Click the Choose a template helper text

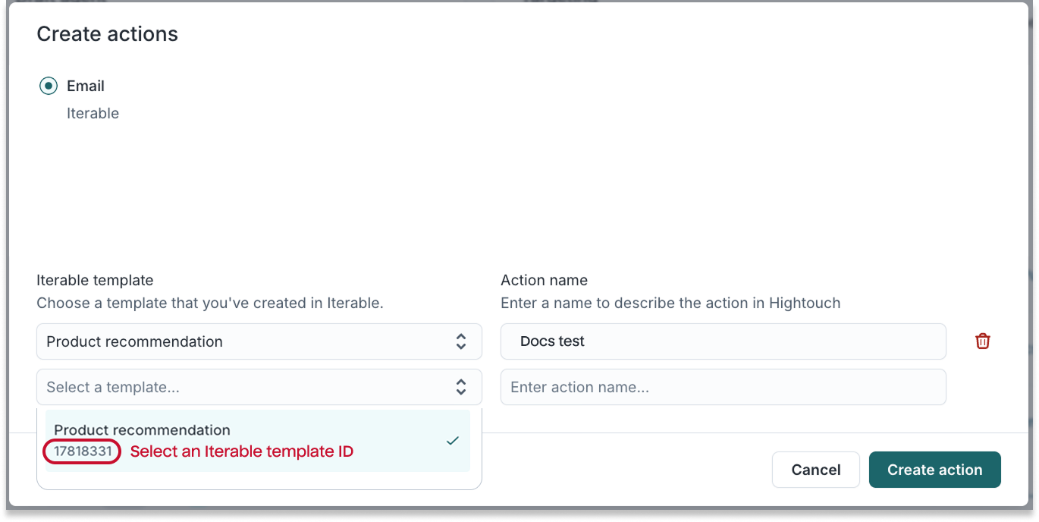[210, 303]
